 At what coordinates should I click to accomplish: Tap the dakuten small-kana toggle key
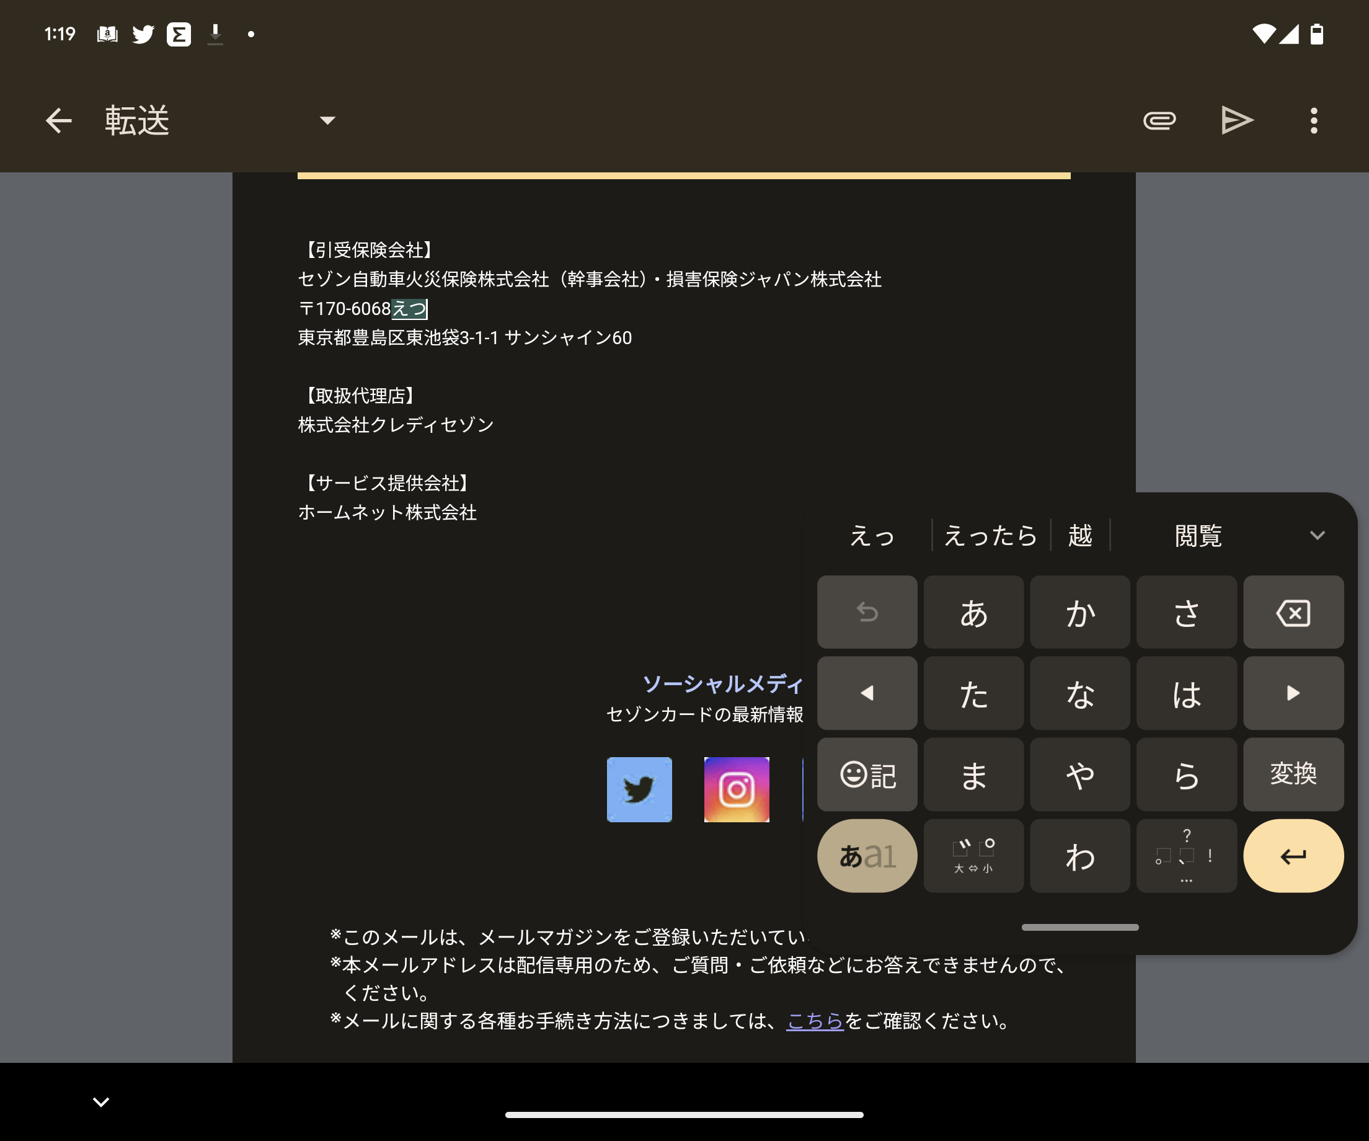coord(973,856)
